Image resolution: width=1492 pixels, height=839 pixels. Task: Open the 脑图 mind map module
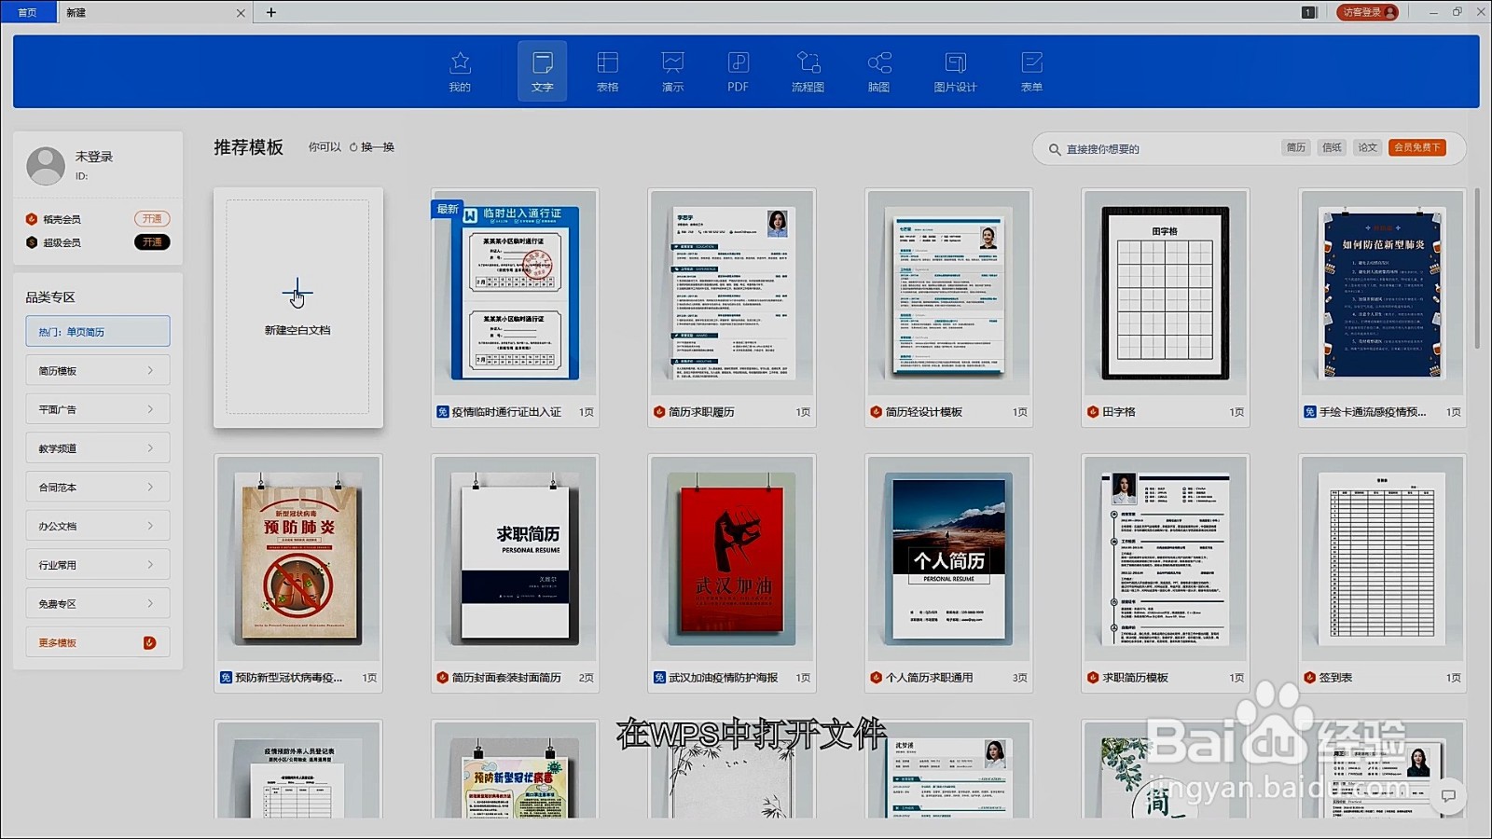tap(877, 71)
